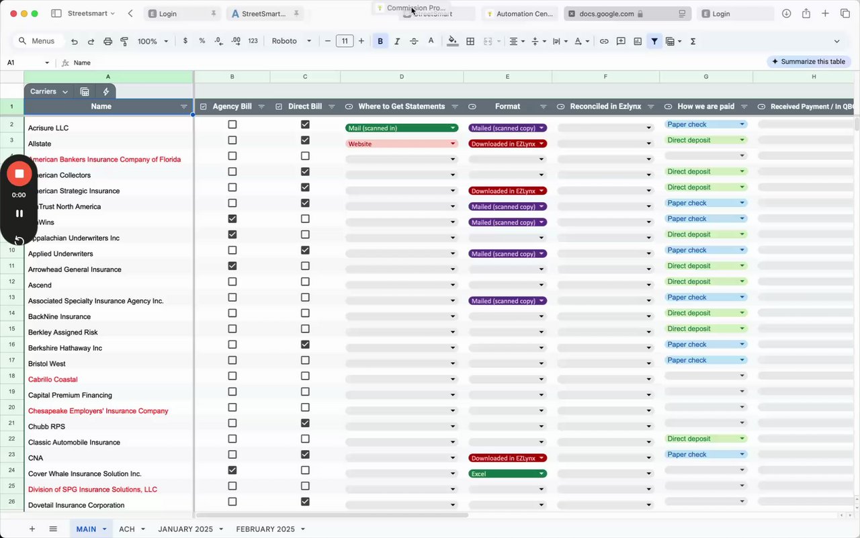This screenshot has height=538, width=860.
Task: Open the cell borders tool
Action: [x=470, y=42]
